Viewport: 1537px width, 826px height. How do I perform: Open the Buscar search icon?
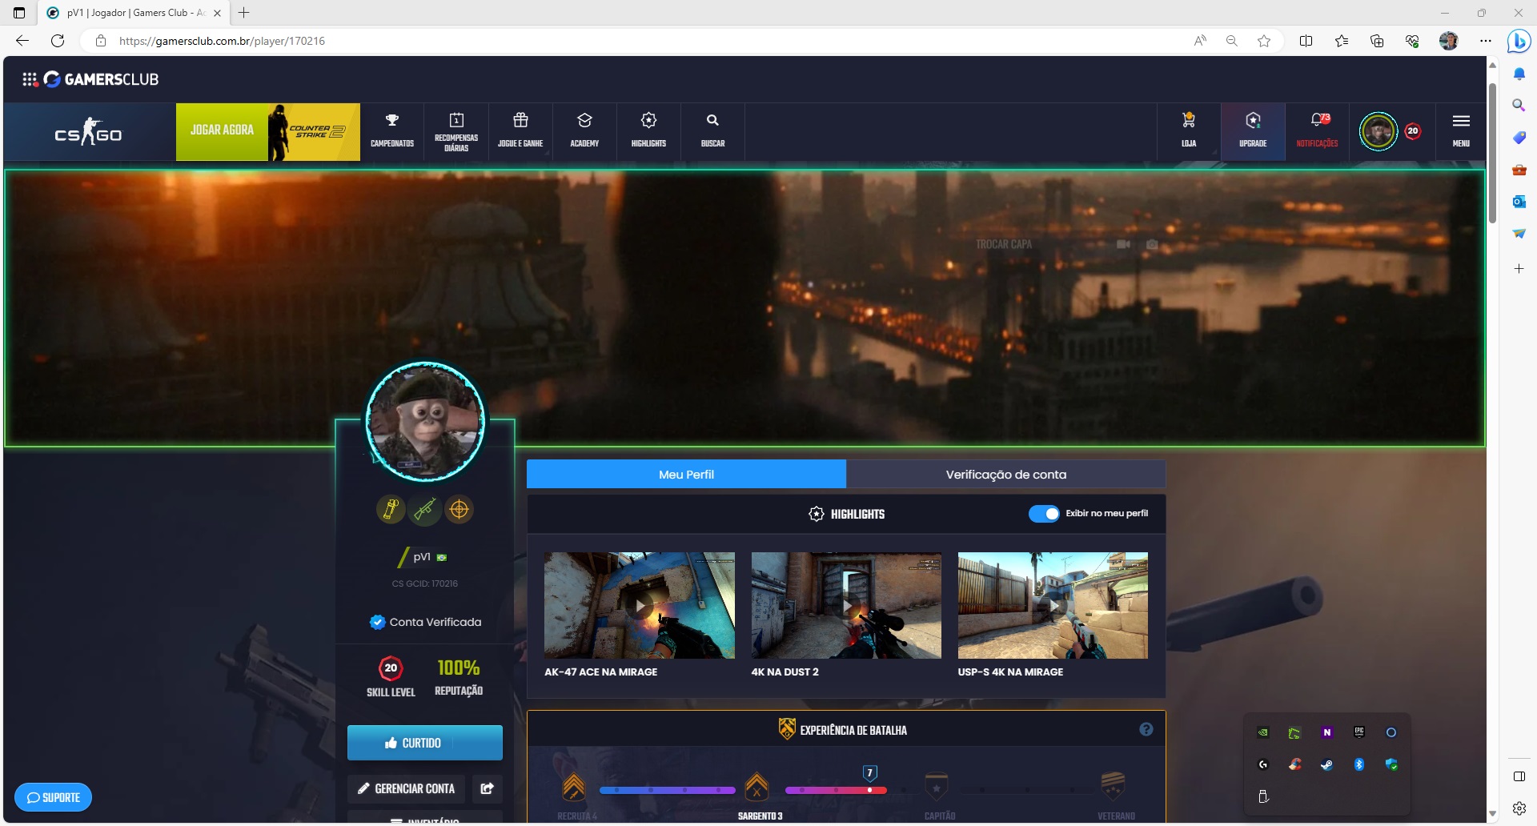click(712, 131)
